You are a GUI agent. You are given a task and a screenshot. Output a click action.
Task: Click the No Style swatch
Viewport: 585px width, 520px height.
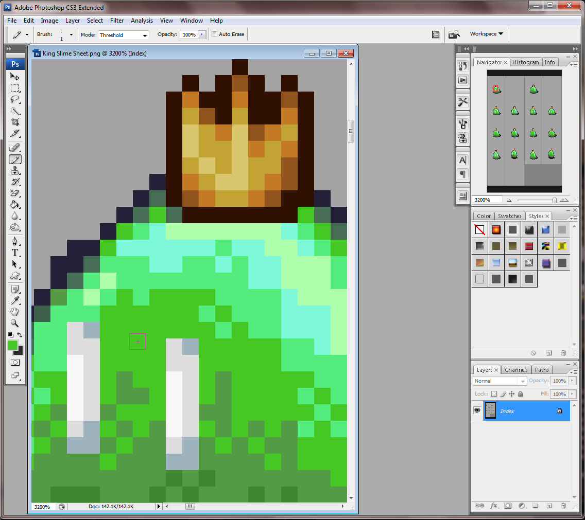(x=480, y=229)
